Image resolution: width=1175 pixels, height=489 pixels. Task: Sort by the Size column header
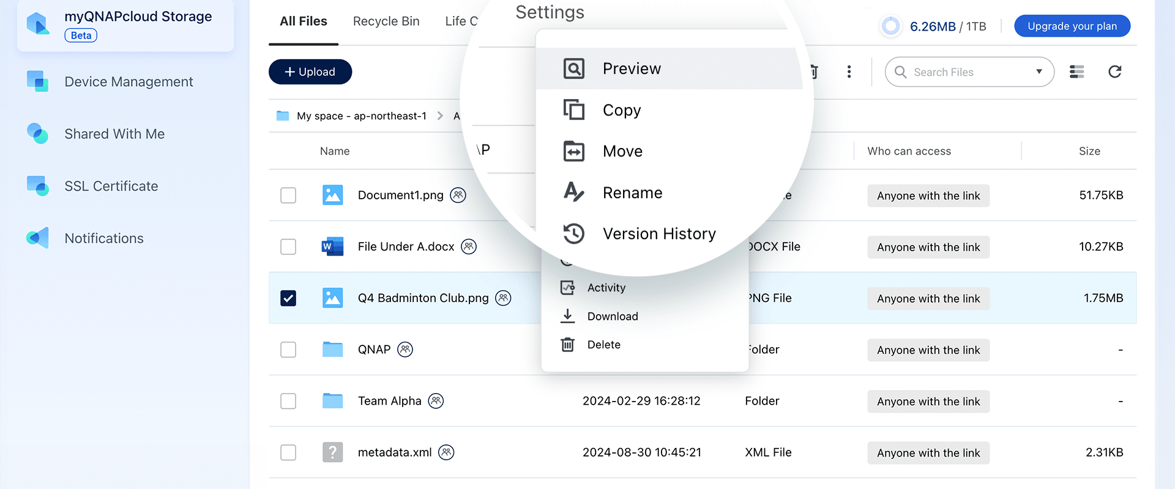pos(1089,151)
